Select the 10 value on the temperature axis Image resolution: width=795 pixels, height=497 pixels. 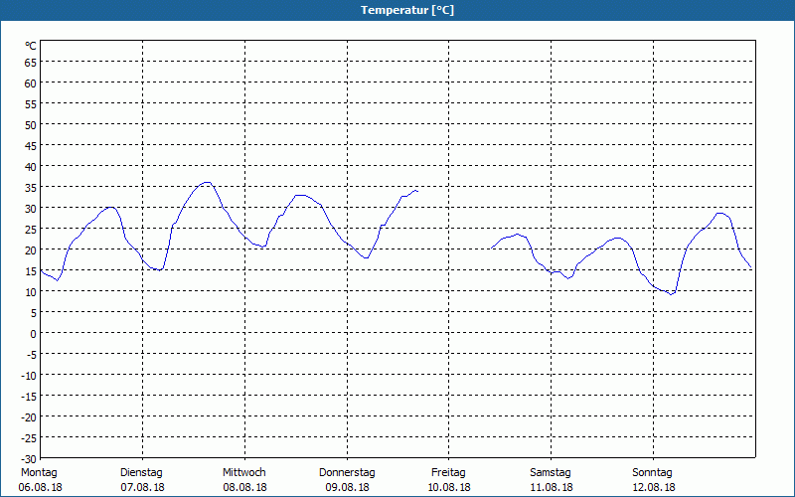tap(31, 292)
